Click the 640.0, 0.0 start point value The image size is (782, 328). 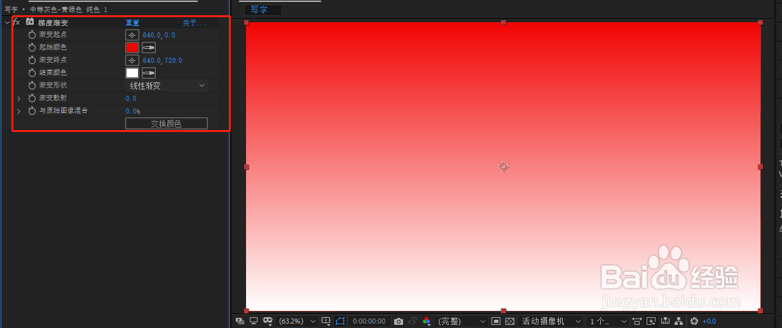(159, 35)
